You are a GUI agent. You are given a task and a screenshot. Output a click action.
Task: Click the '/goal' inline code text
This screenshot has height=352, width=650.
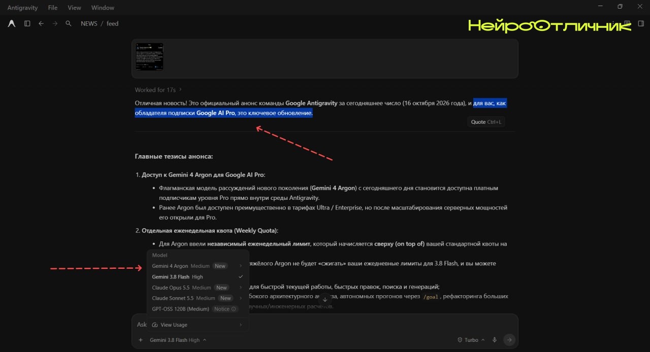[x=430, y=296]
